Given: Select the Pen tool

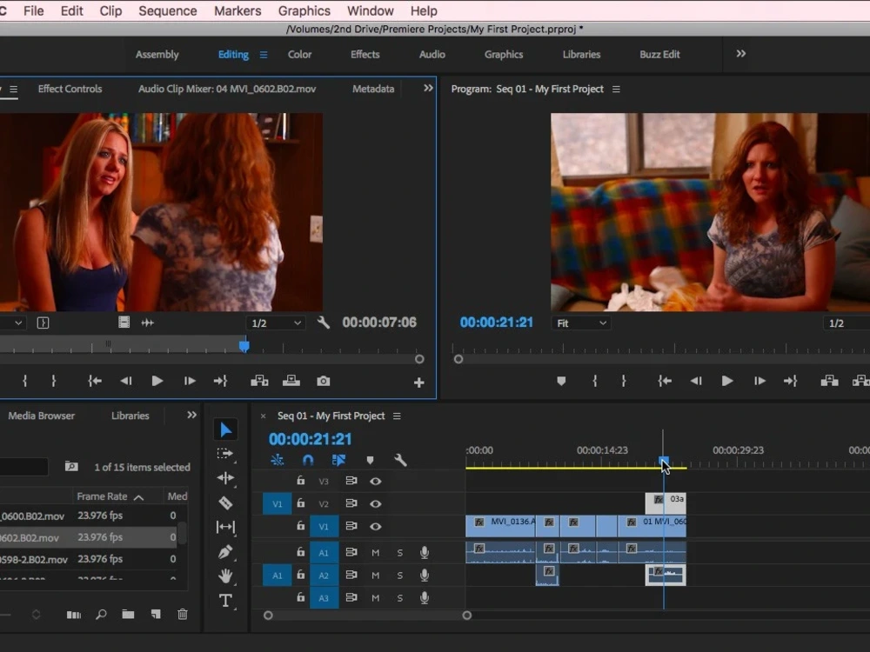Looking at the screenshot, I should pos(225,552).
